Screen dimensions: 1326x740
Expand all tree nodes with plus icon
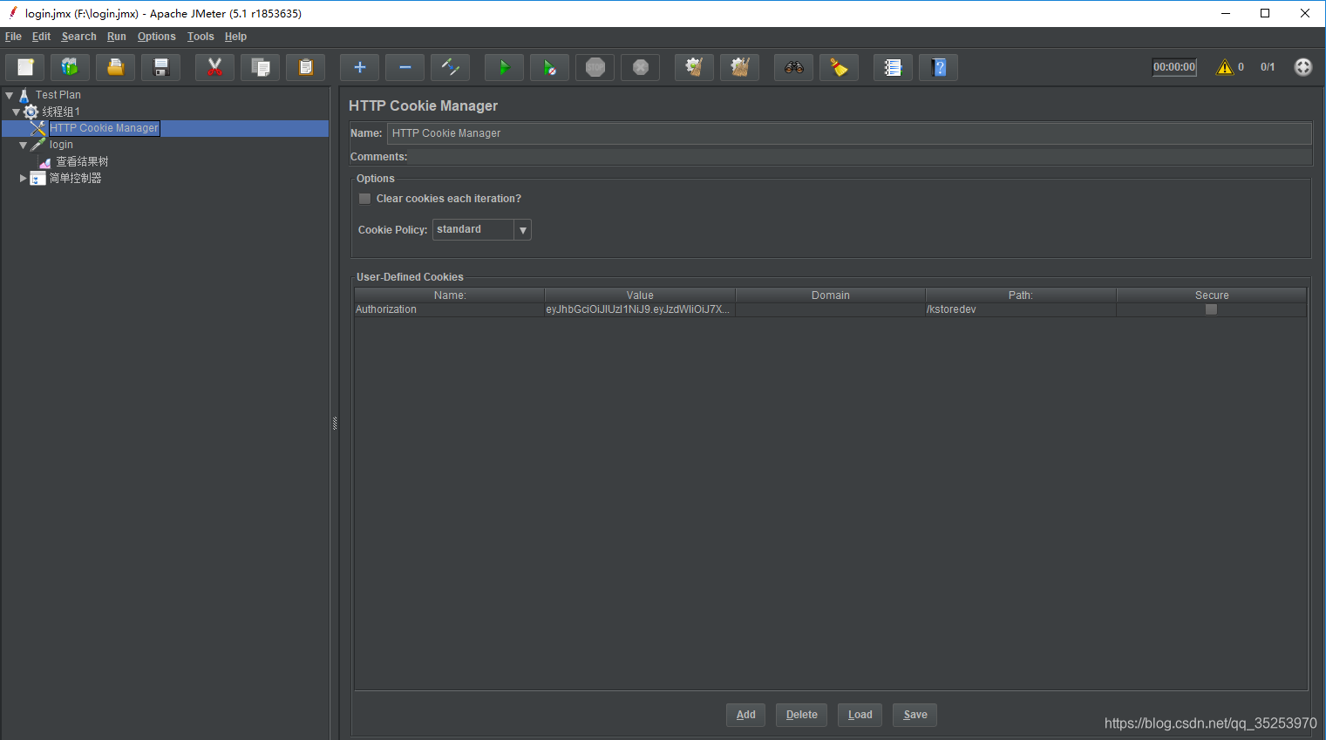359,67
